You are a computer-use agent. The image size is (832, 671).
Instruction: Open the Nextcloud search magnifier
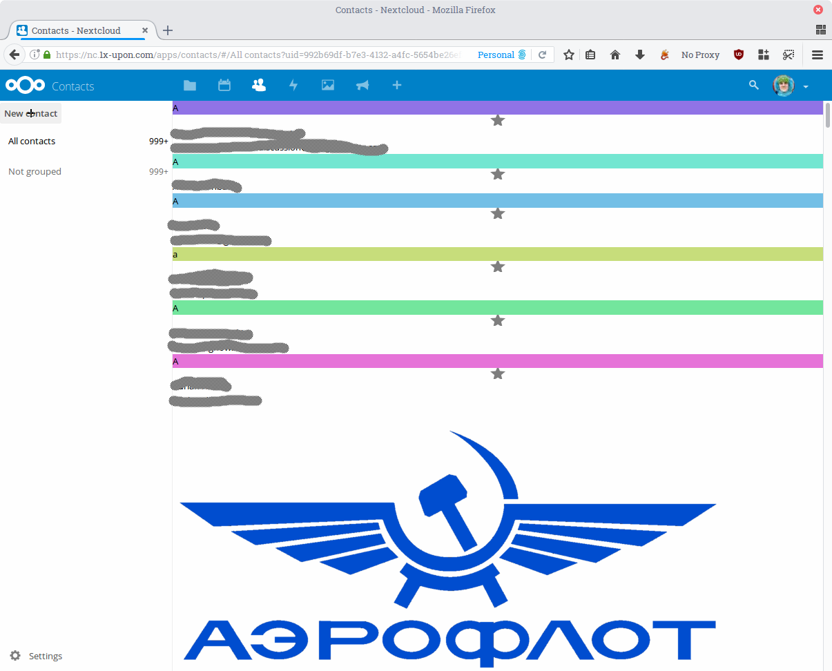pos(754,85)
